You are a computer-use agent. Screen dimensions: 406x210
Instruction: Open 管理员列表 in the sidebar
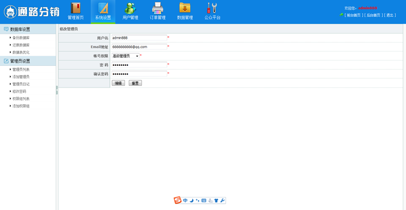click(21, 70)
